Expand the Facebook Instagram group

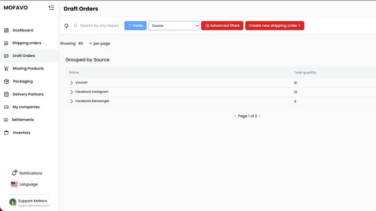coord(71,92)
